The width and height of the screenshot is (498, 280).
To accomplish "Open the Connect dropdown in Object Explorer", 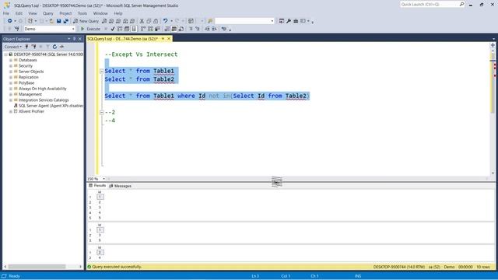I will [x=13, y=47].
